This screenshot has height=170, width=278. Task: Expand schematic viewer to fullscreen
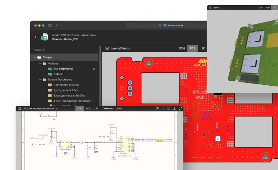[180, 109]
